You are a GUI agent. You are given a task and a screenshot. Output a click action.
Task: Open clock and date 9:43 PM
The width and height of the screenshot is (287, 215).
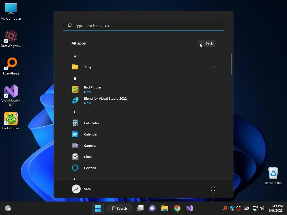coord(276,208)
